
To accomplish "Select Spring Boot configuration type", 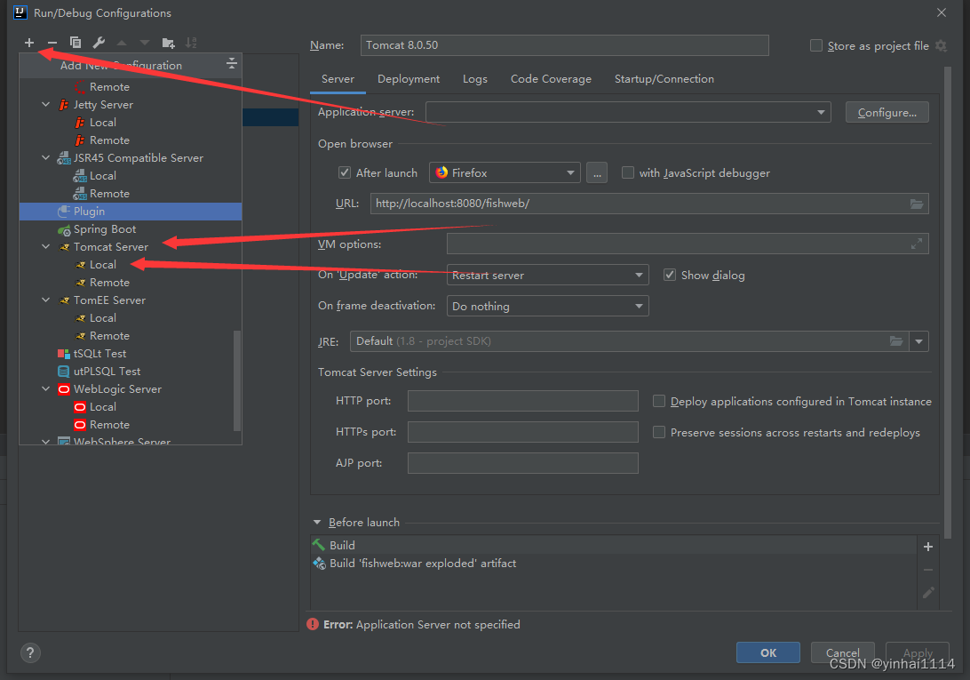I will pos(131,229).
